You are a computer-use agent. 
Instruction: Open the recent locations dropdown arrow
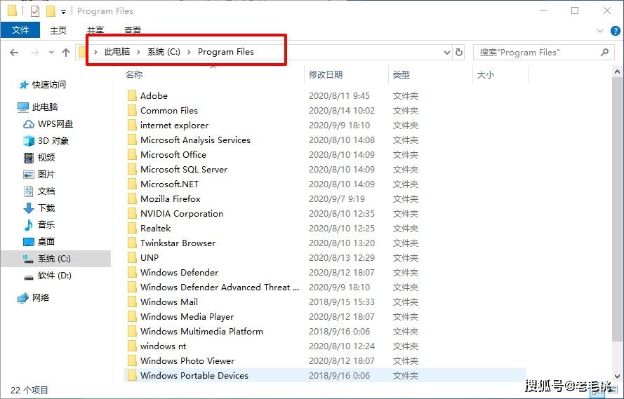51,53
